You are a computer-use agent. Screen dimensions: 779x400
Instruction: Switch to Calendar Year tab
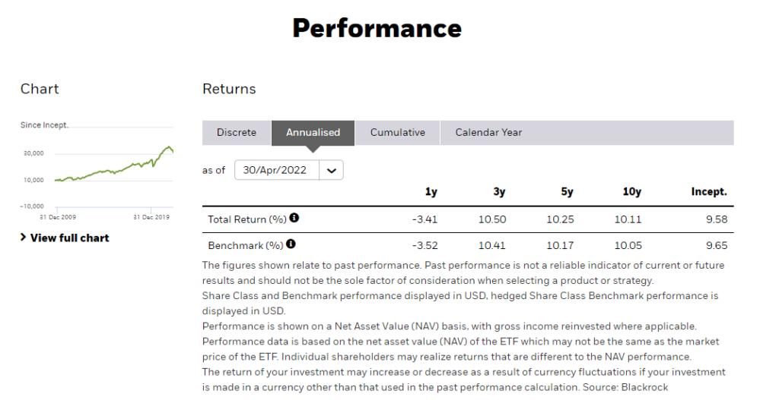[x=488, y=132]
